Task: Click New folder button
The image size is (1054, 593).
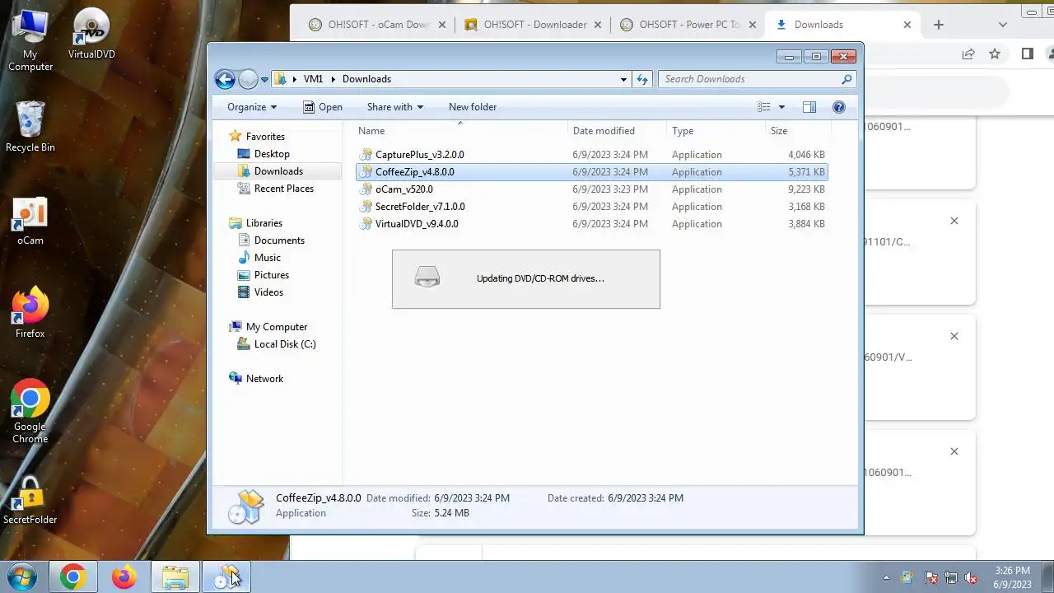Action: pos(473,107)
